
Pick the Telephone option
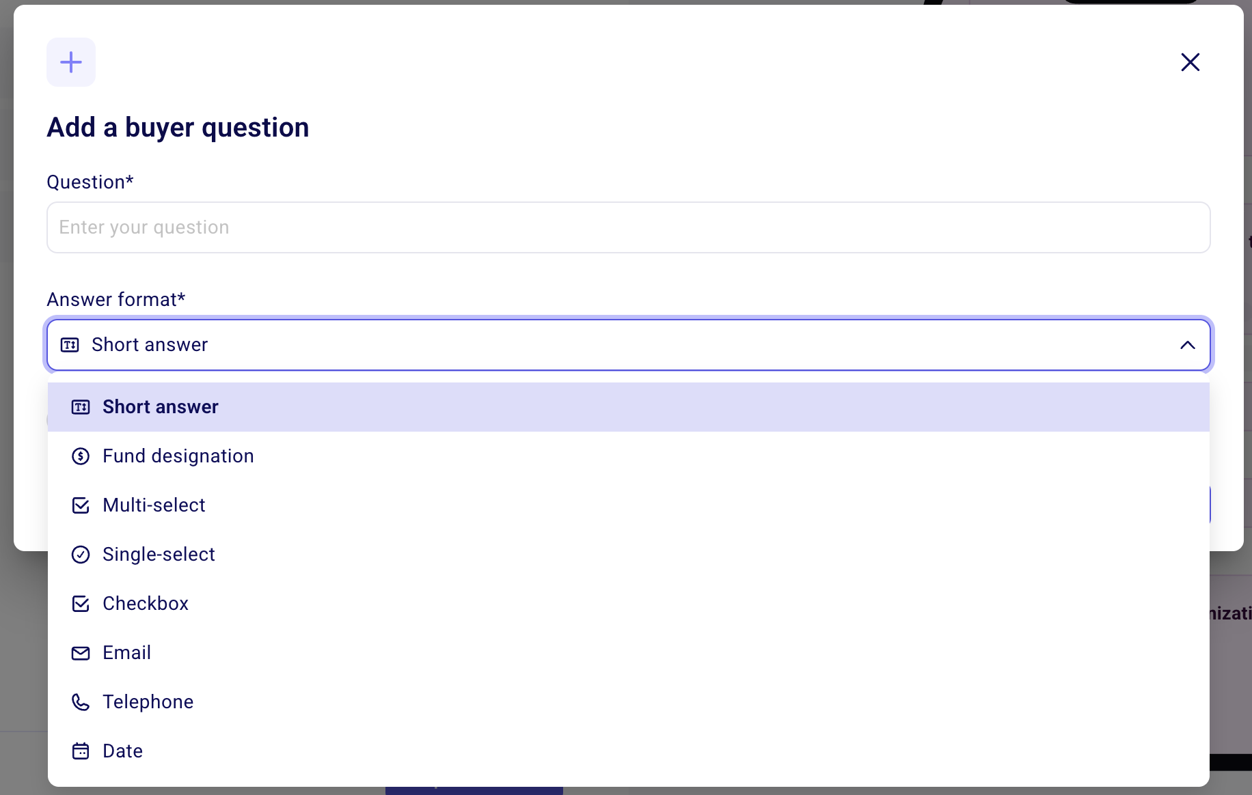tap(629, 702)
